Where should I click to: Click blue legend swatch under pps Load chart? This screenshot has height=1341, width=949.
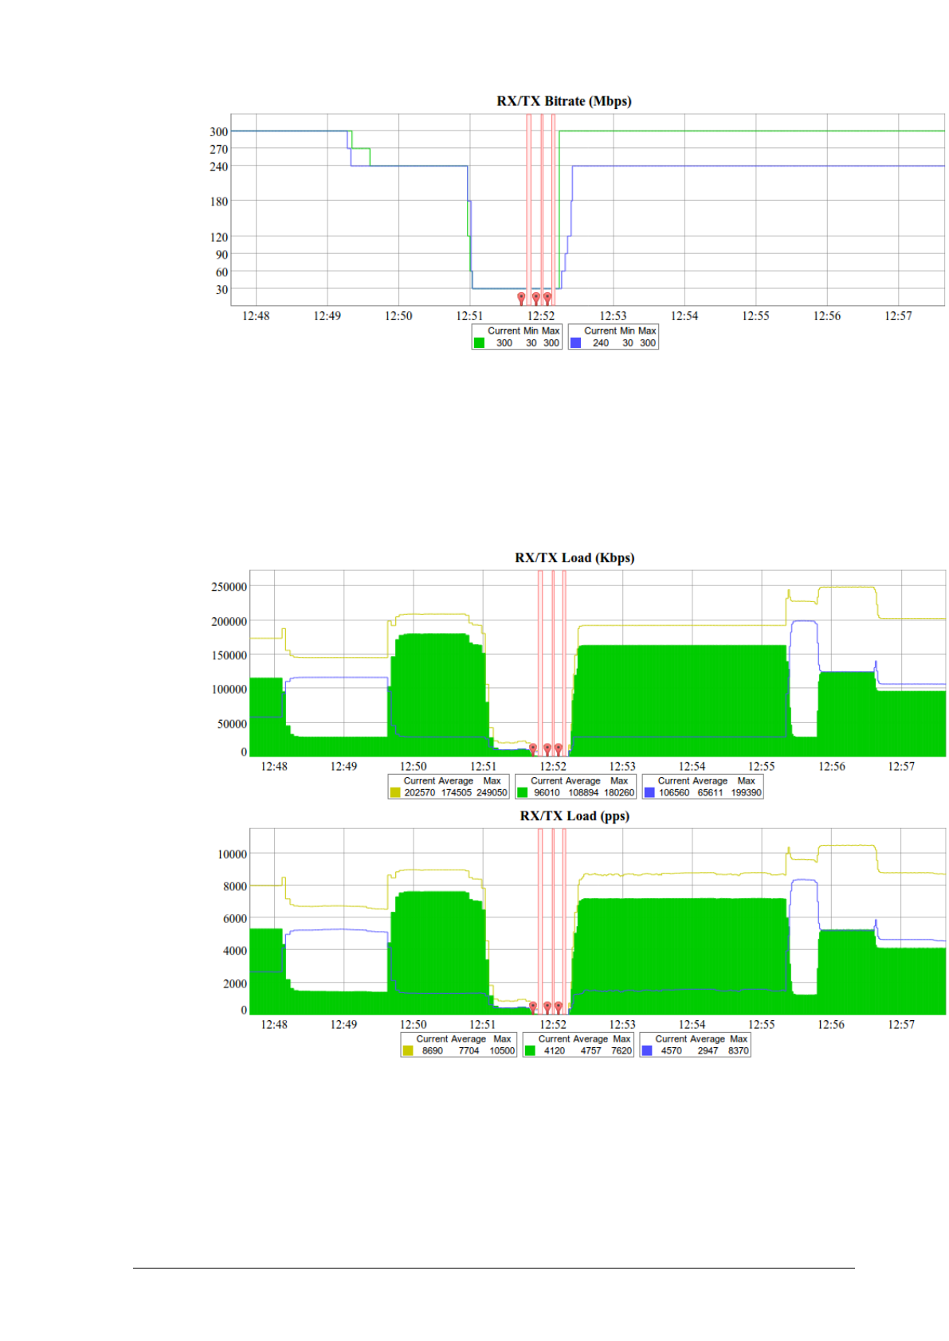click(x=647, y=1050)
